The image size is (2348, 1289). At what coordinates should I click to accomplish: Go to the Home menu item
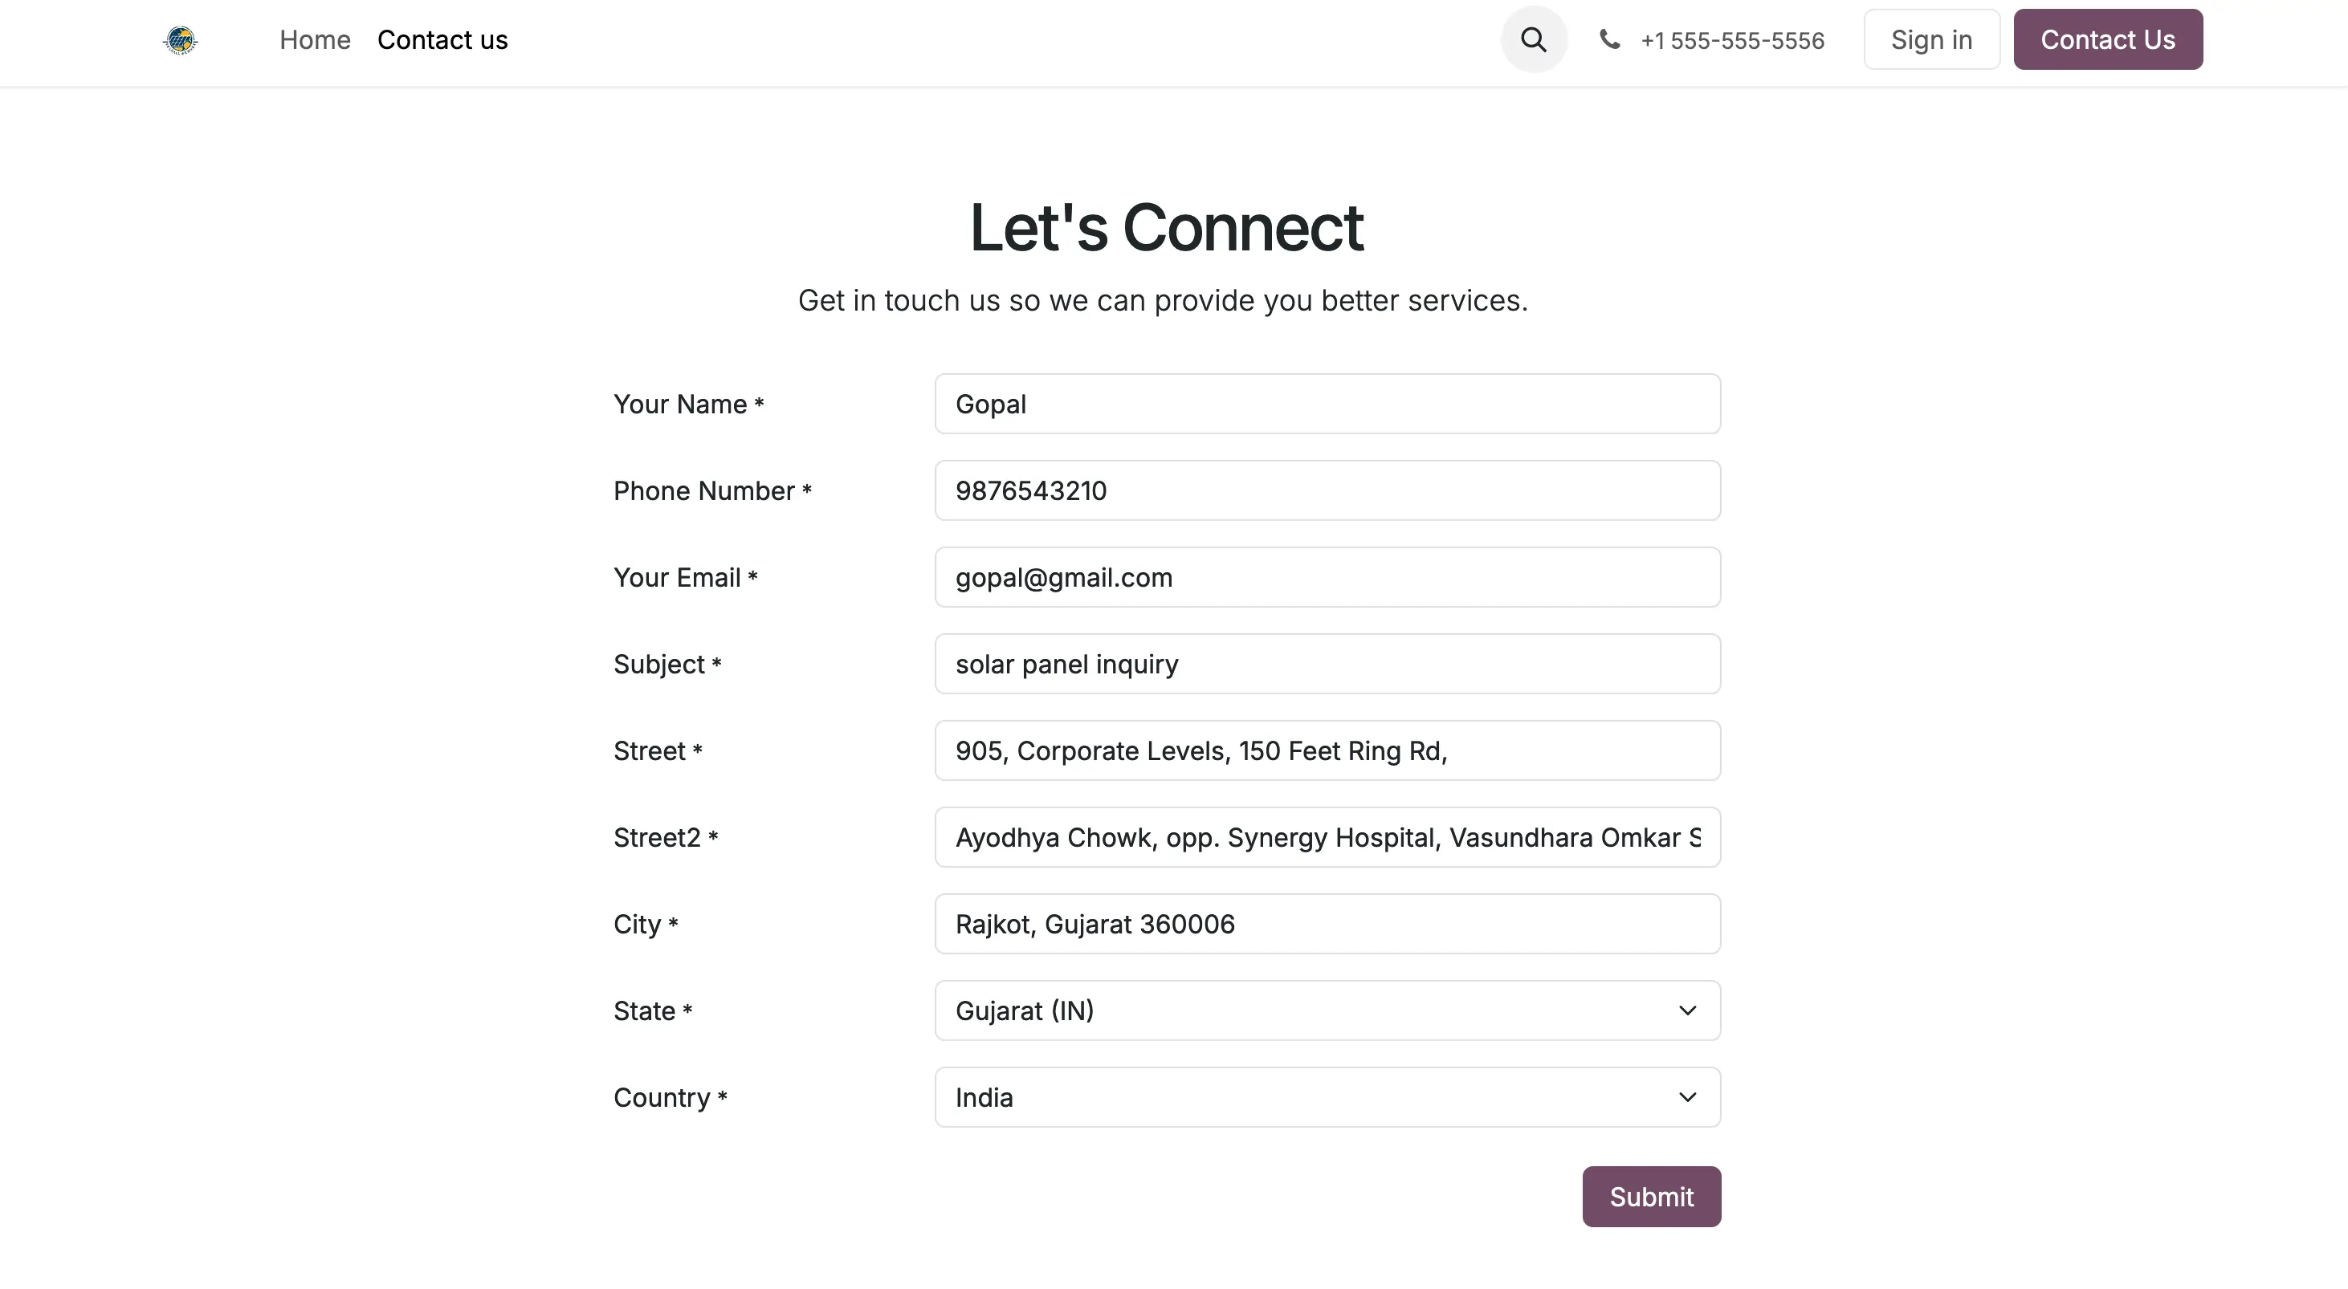[x=315, y=39]
